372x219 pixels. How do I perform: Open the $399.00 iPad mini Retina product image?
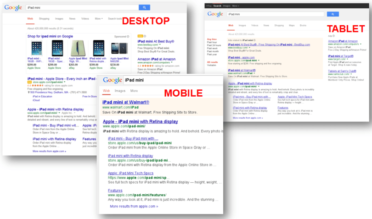[98, 48]
